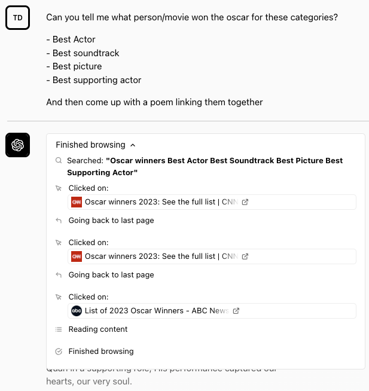This screenshot has height=391, width=369.
Task: Click the ABC News favicon
Action: pos(77,311)
